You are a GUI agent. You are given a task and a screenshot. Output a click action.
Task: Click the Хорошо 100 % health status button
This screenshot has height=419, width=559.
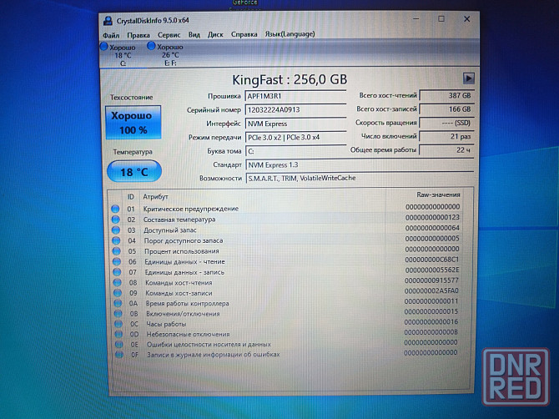133,123
